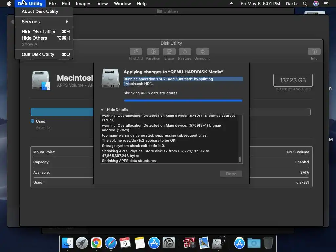Screen dimensions: 336x252
Task: Click the Unmount toolbar icon
Action: click(x=202, y=52)
